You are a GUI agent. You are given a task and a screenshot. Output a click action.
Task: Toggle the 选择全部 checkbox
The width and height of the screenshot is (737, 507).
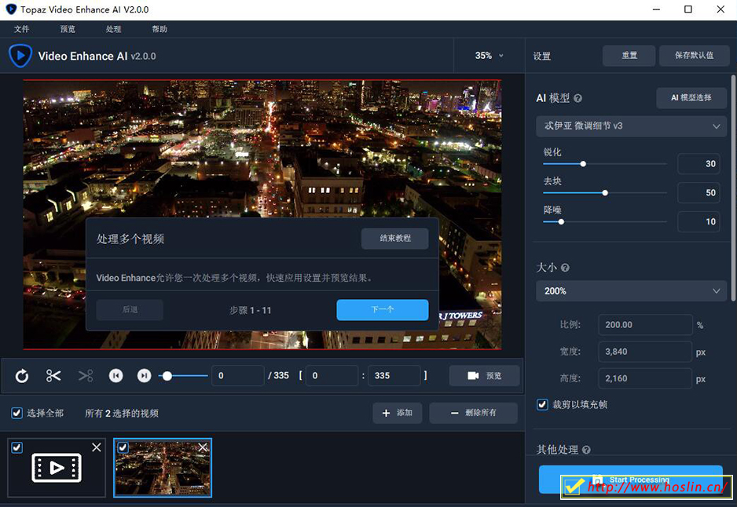[17, 413]
